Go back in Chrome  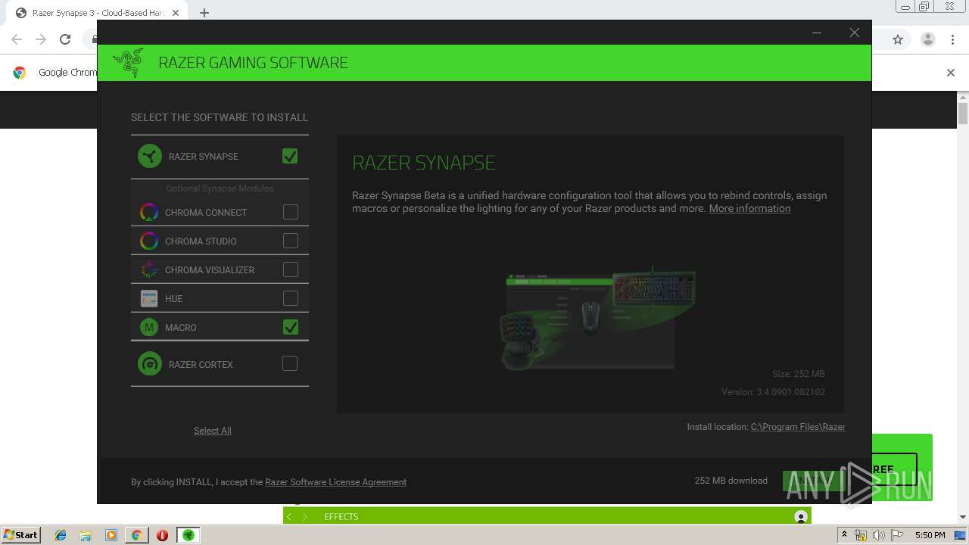click(x=17, y=39)
